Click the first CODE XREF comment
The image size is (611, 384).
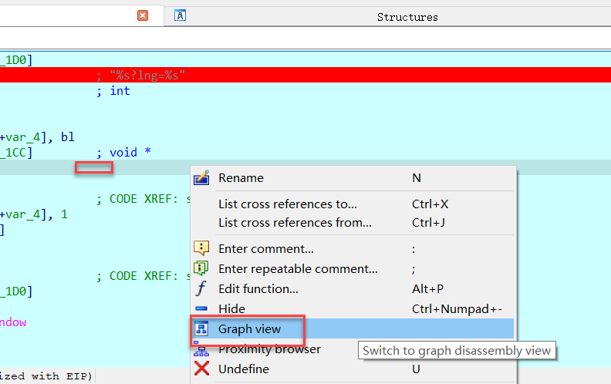coord(143,199)
